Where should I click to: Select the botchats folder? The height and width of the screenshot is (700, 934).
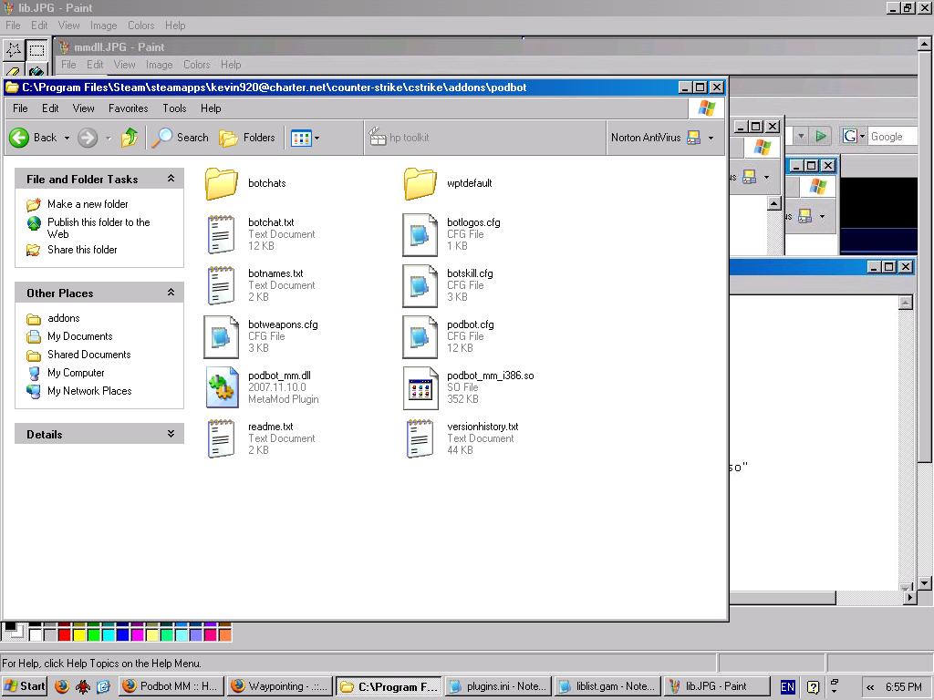[222, 183]
